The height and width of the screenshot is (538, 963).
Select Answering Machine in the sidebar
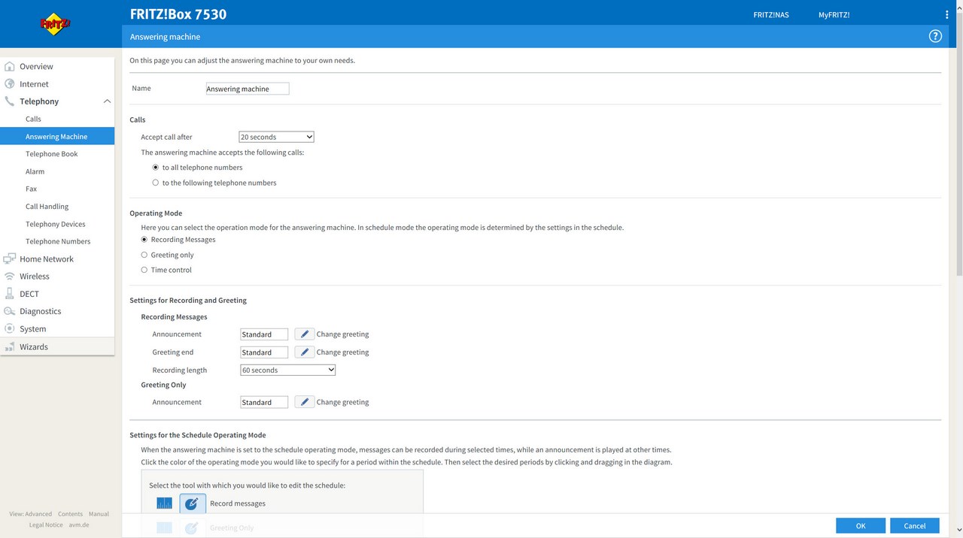point(57,137)
